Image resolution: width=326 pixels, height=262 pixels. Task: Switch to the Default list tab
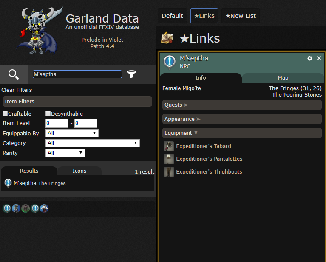[172, 16]
